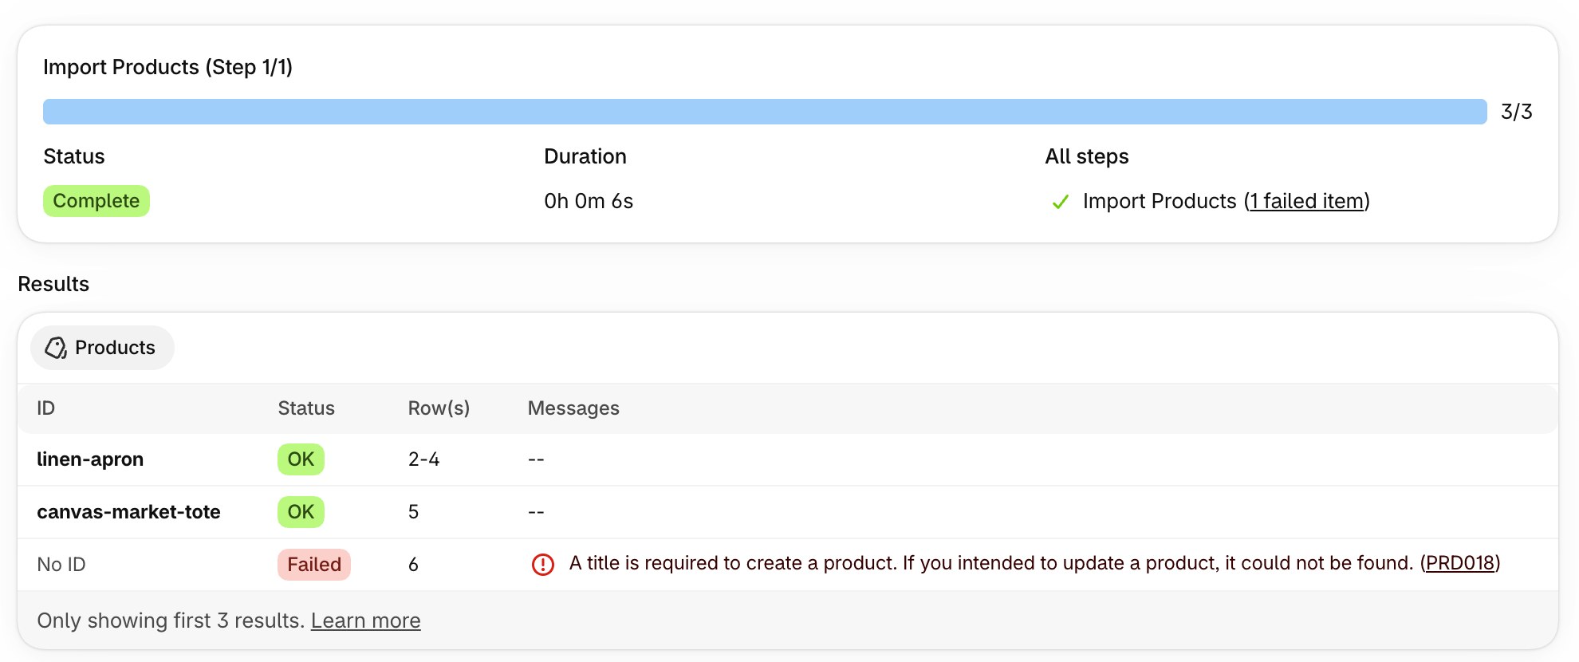This screenshot has height=662, width=1579.
Task: Click the ID column header
Action: [x=46, y=408]
